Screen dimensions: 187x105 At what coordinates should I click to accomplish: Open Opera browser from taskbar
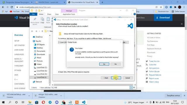click(x=43, y=102)
